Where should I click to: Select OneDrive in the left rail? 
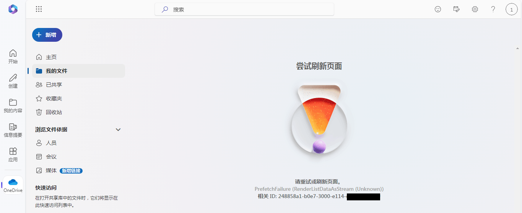(x=13, y=185)
